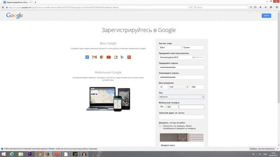Viewport: 280px width, 157px height.
Task: Click backup email address field
Action: pos(182,117)
